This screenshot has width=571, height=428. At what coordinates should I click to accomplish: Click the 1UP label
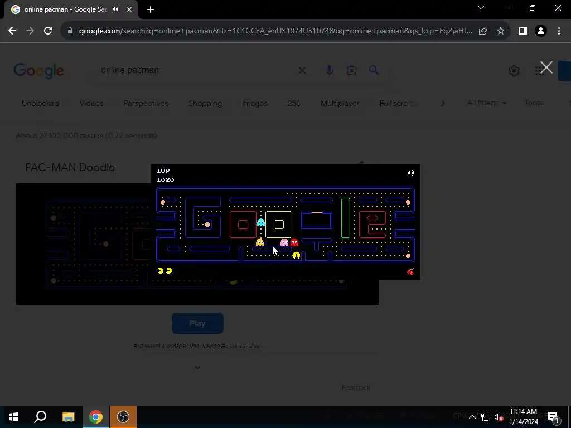(163, 171)
